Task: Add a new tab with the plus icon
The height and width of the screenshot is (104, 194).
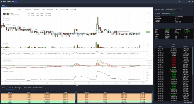Action: [x=9, y=5]
